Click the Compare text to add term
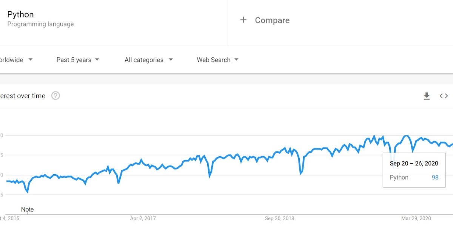This screenshot has height=238, width=453. (272, 20)
